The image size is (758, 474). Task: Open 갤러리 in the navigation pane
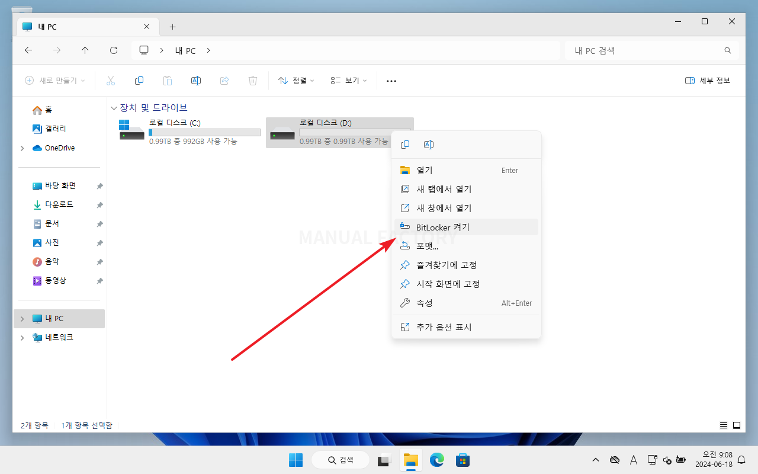click(x=49, y=129)
